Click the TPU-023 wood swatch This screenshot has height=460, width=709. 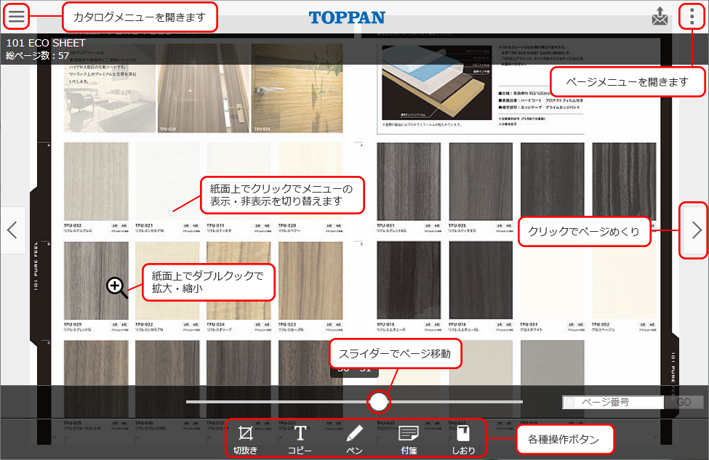point(310,281)
